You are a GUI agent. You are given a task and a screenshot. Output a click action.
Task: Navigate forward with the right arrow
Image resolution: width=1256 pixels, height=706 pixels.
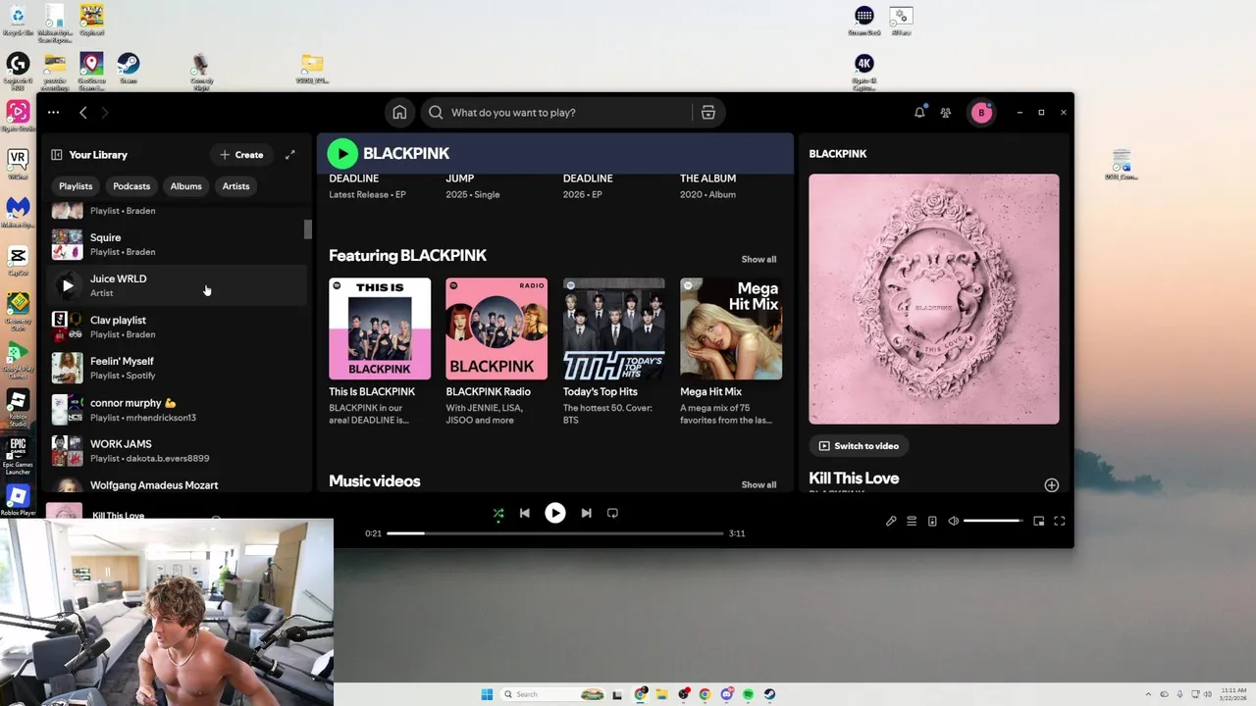click(x=105, y=113)
